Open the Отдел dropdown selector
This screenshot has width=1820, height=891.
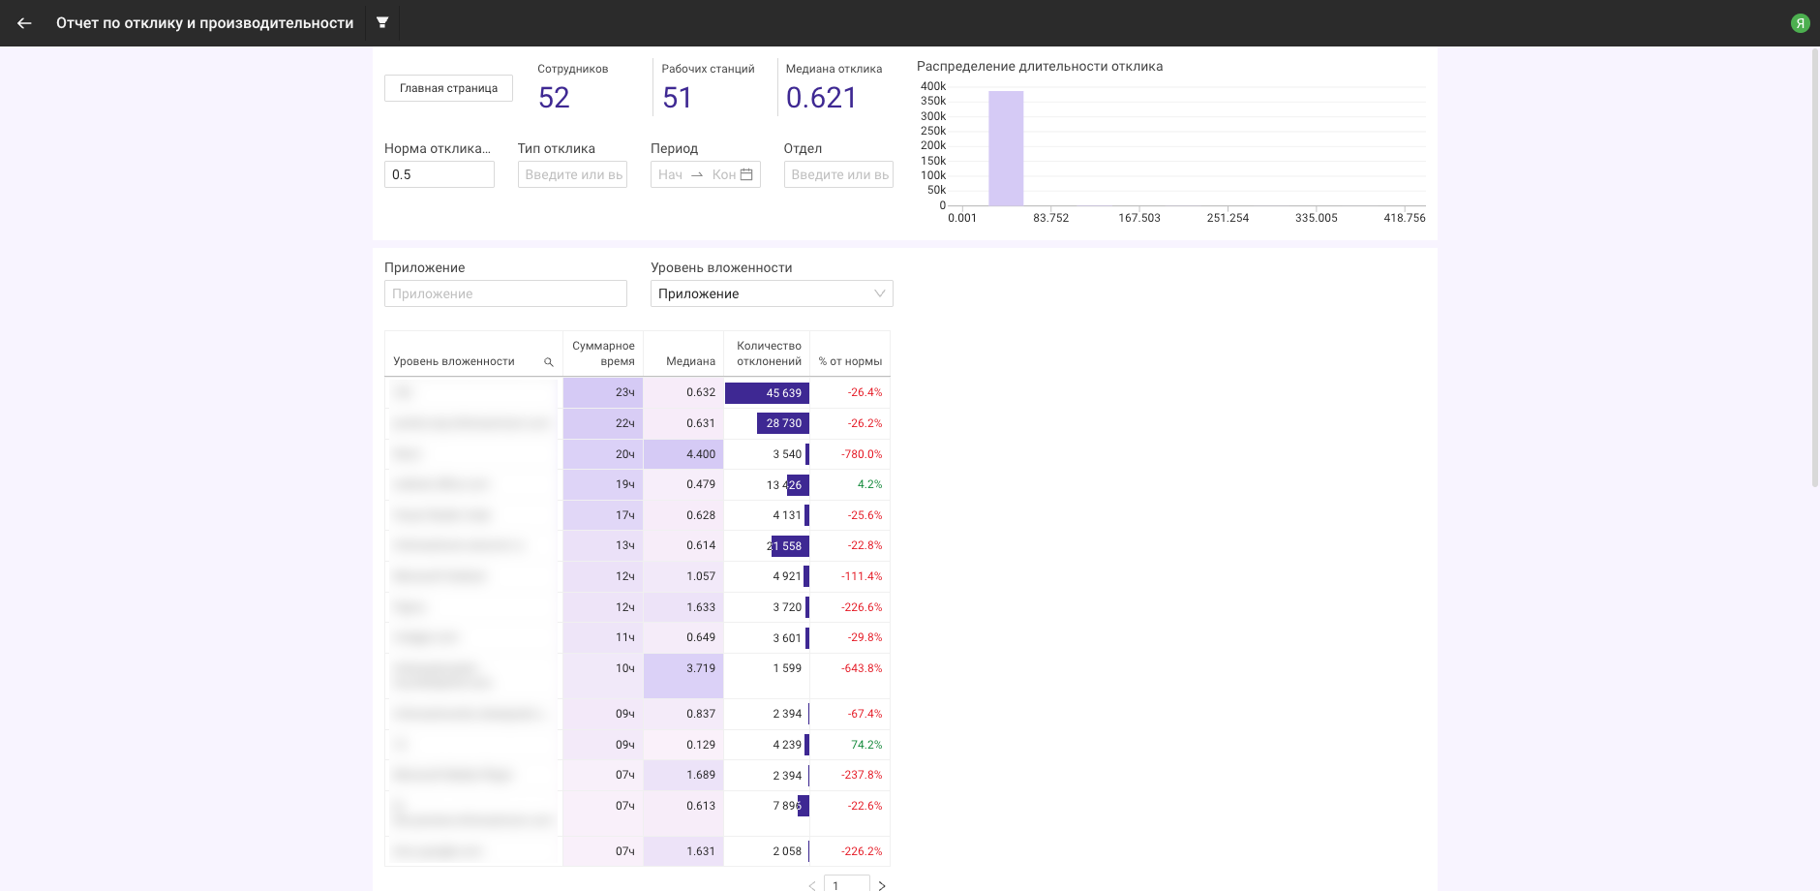pos(838,174)
